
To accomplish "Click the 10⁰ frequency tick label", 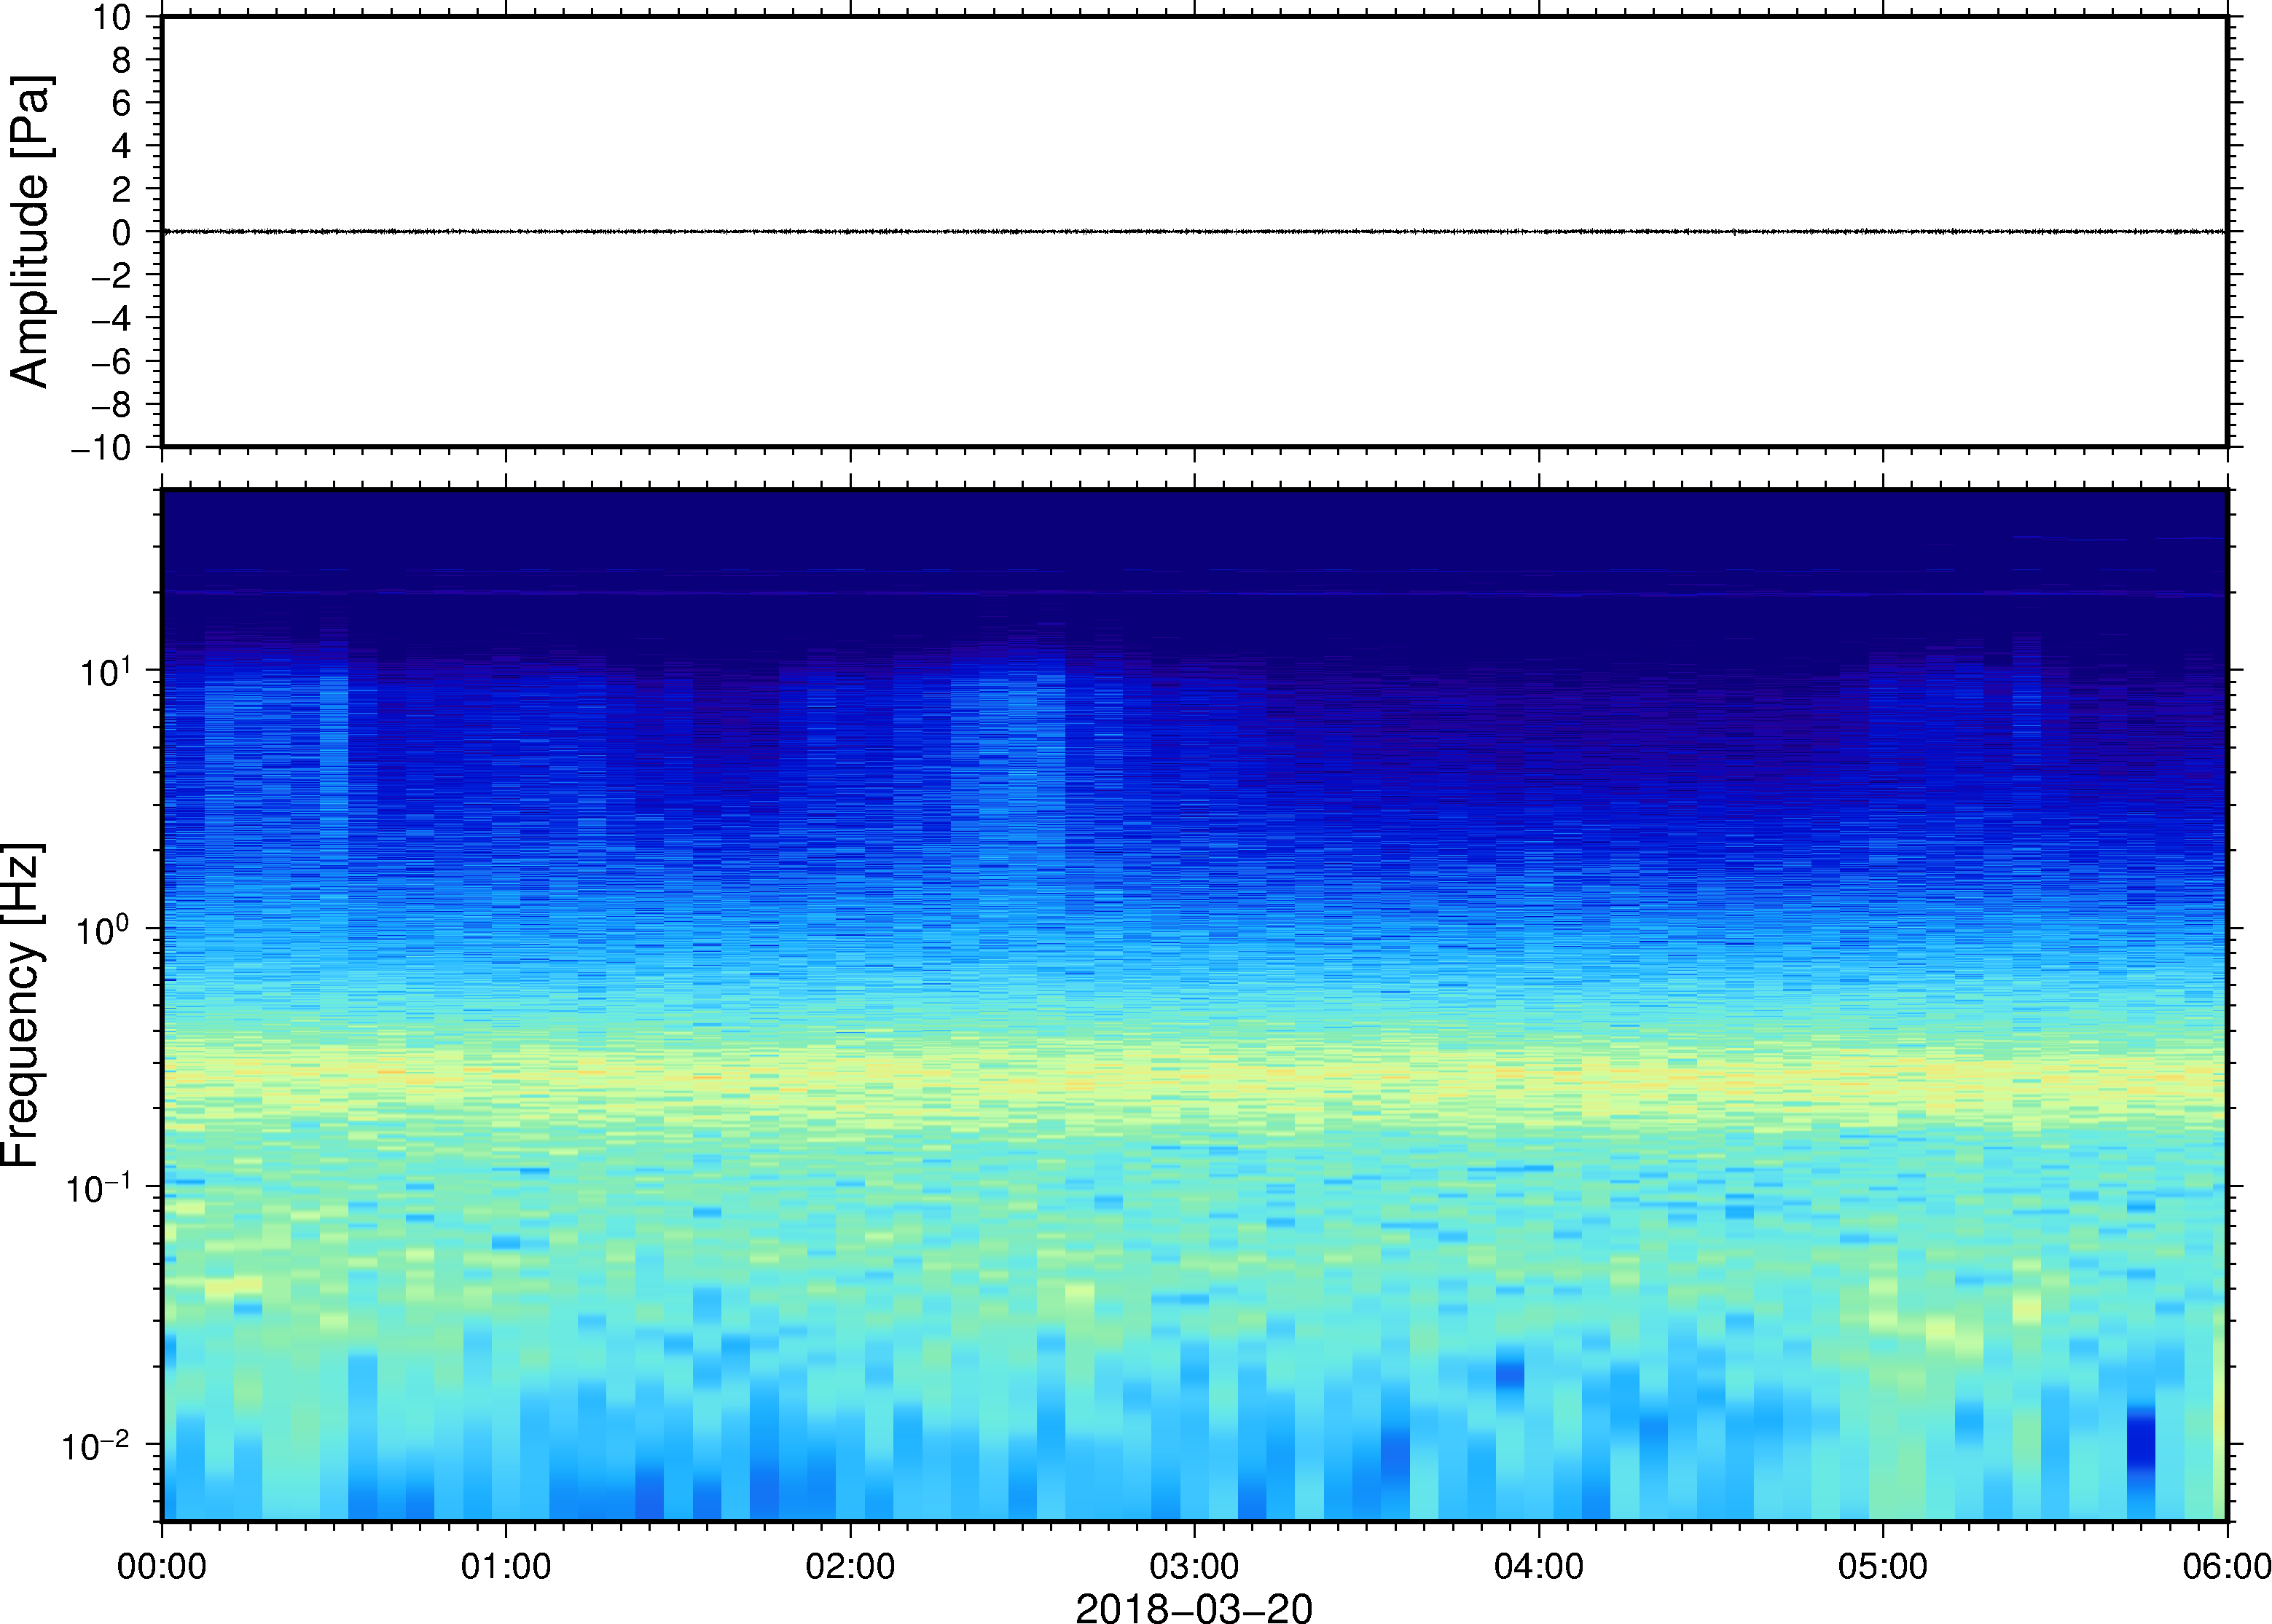I will [105, 929].
